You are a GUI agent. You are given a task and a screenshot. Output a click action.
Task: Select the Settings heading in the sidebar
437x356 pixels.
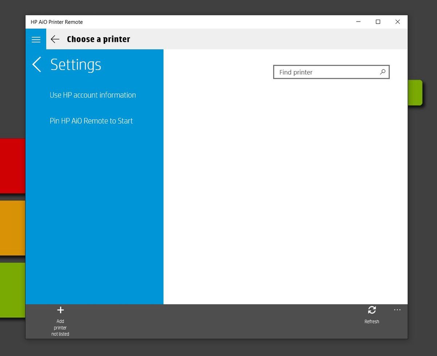coord(76,65)
